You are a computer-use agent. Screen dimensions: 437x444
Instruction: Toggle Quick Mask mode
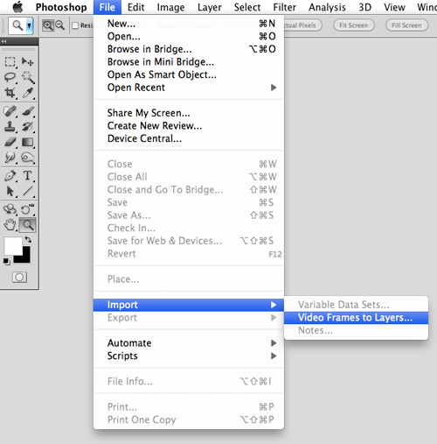[19, 277]
